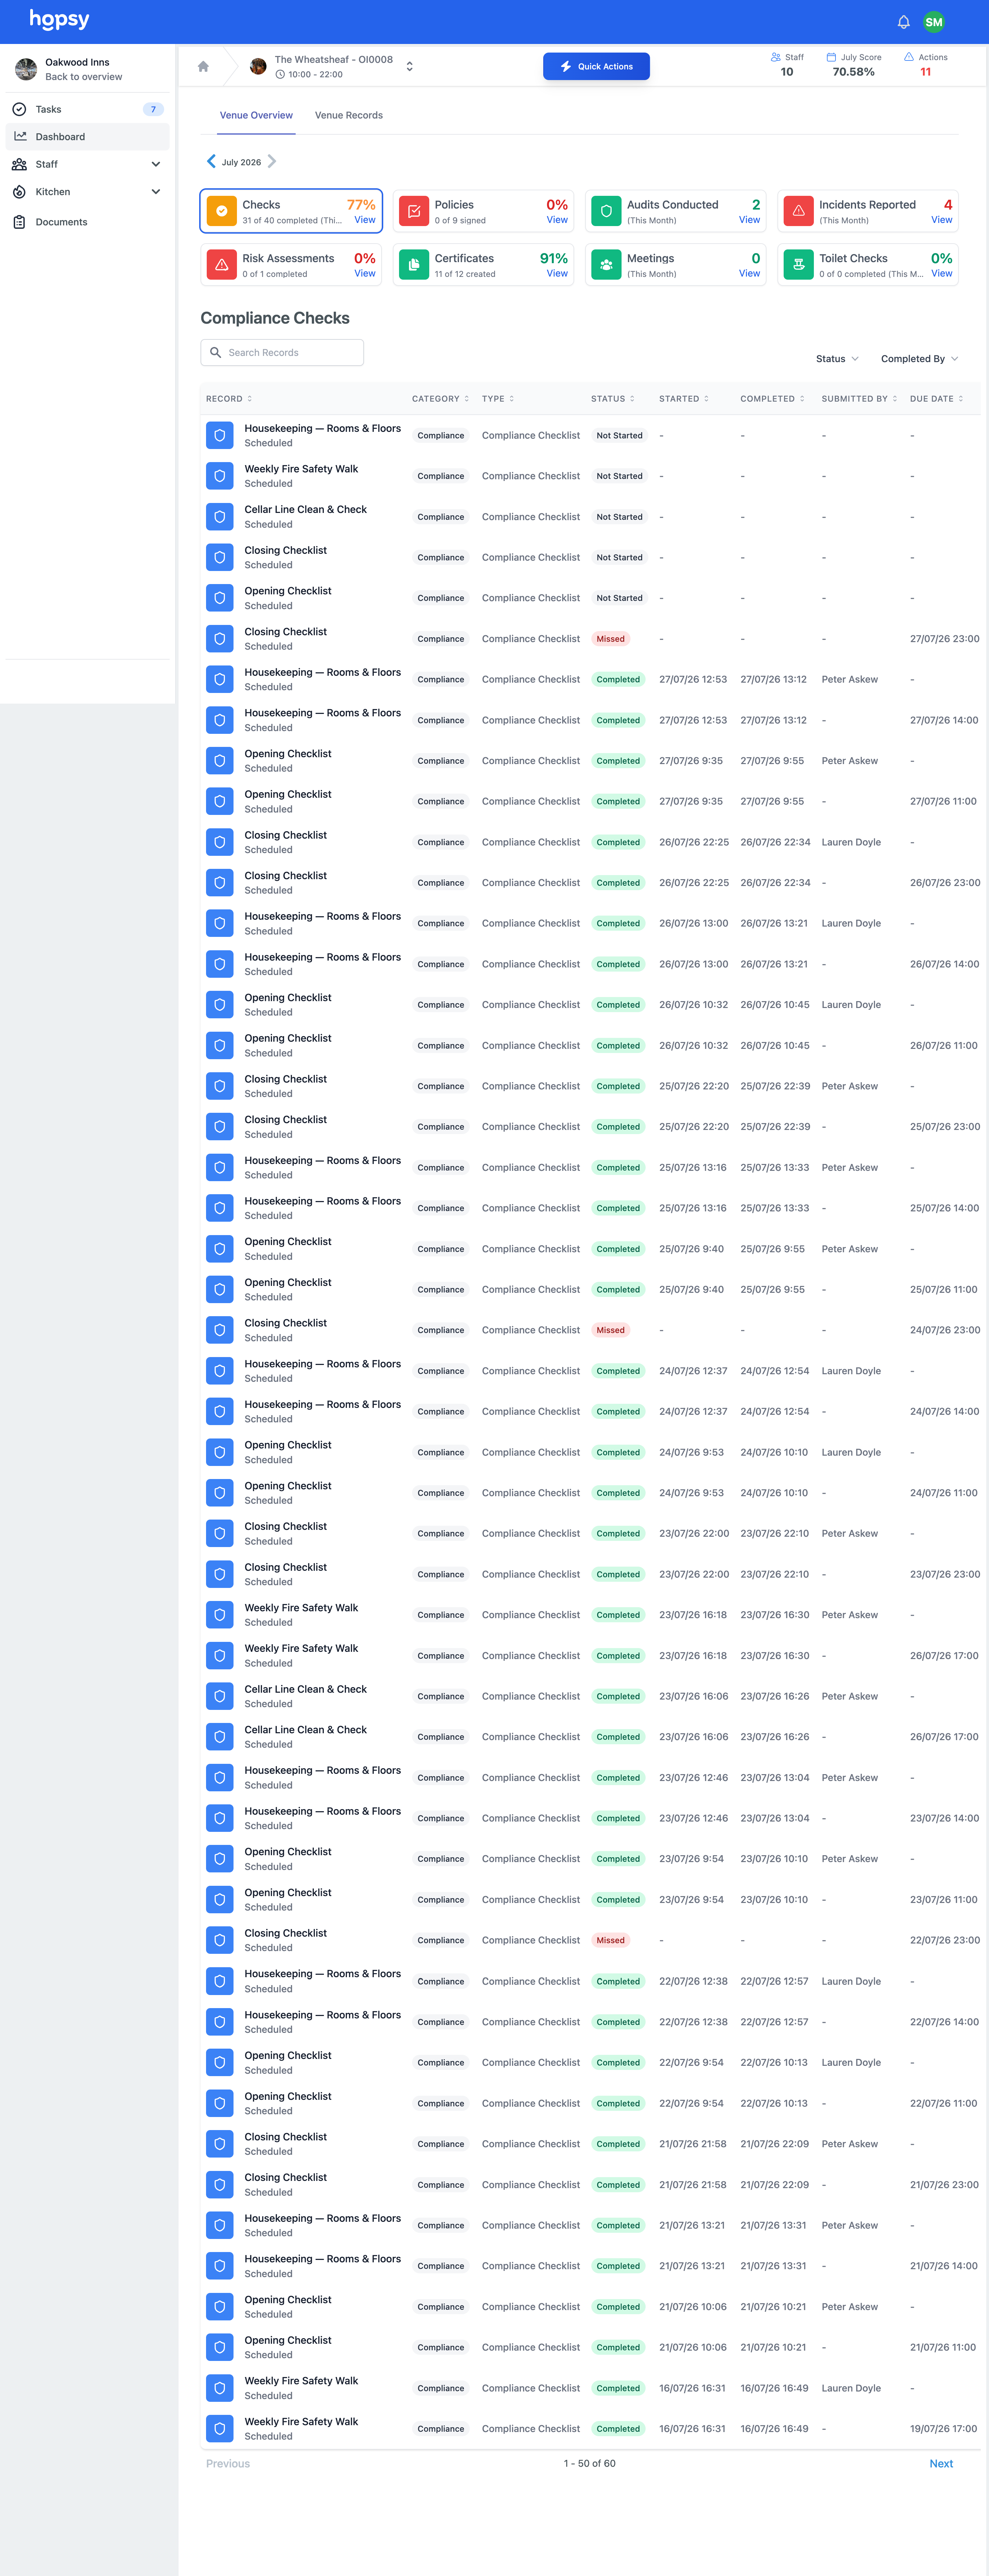
Task: Sort by the Category column
Action: click(x=440, y=399)
